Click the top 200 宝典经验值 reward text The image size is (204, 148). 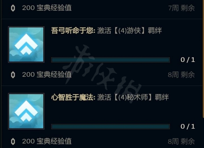tap(47, 8)
